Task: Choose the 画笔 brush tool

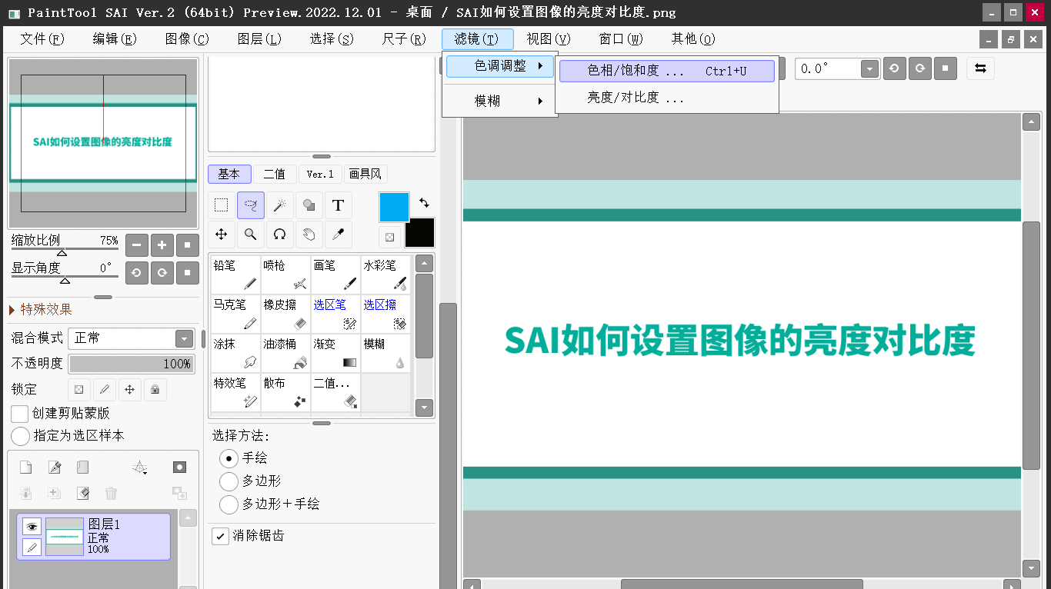Action: [x=335, y=275]
